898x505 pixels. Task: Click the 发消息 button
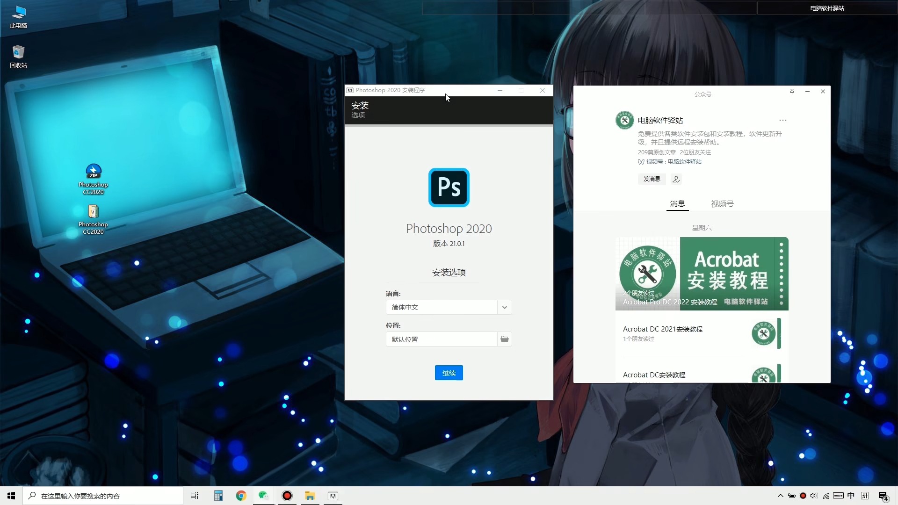tap(652, 179)
